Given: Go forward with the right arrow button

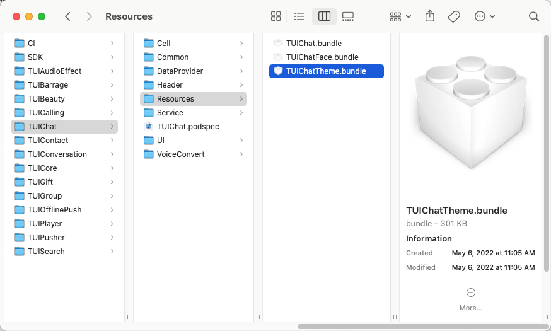Looking at the screenshot, I should pyautogui.click(x=89, y=16).
